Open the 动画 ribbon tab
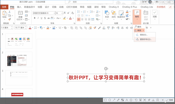The height and width of the screenshot is (104, 175). click(61, 7)
